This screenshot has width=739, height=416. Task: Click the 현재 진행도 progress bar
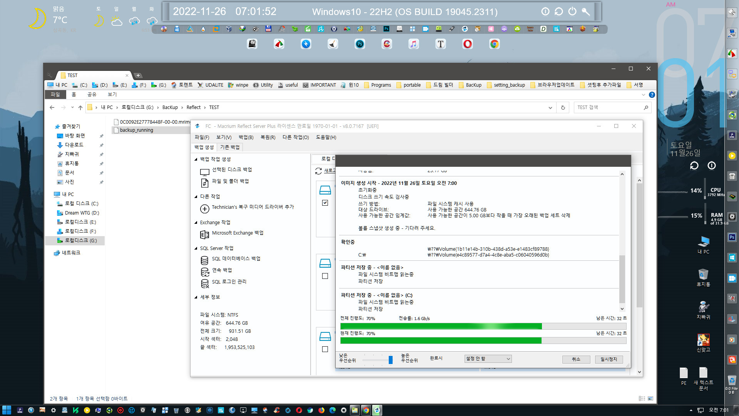(x=483, y=341)
